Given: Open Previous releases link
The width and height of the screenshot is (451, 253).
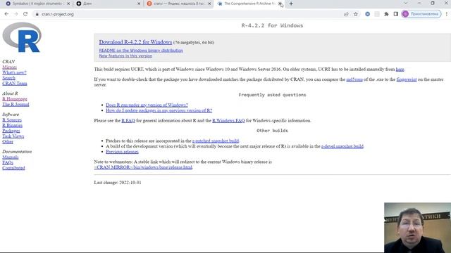Looking at the screenshot, I should 122,152.
